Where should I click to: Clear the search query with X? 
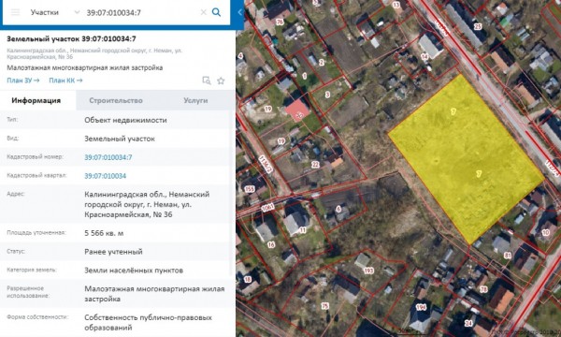[203, 12]
